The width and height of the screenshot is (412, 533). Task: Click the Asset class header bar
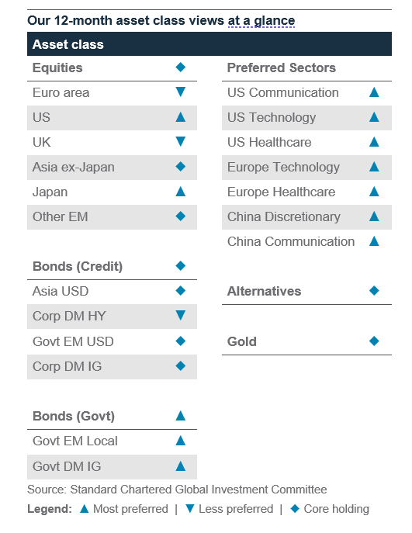click(x=209, y=44)
